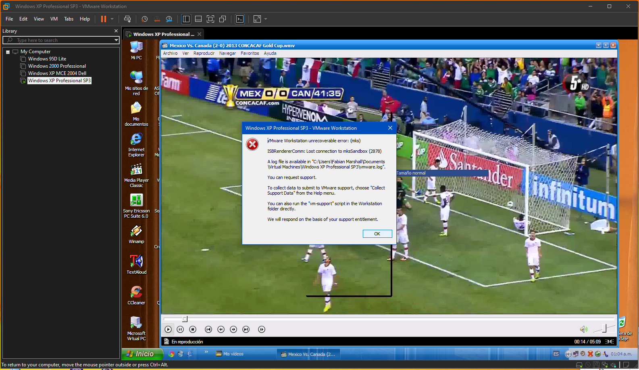Click the player Play button
Screen dimensions: 639x370
tap(168, 329)
